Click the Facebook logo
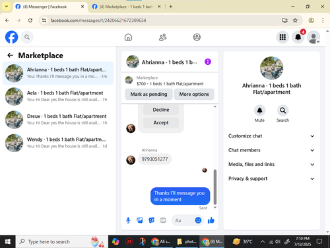Screen dimensions: 330x248 tap(11, 37)
